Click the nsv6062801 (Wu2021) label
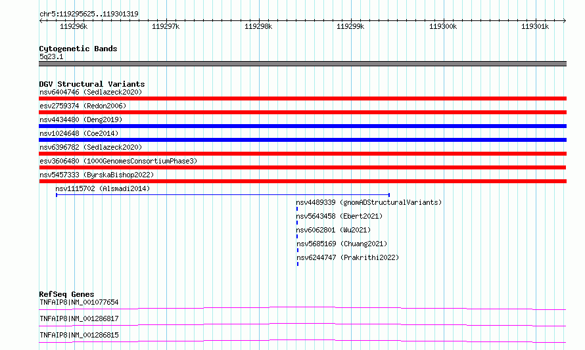 [x=333, y=230]
